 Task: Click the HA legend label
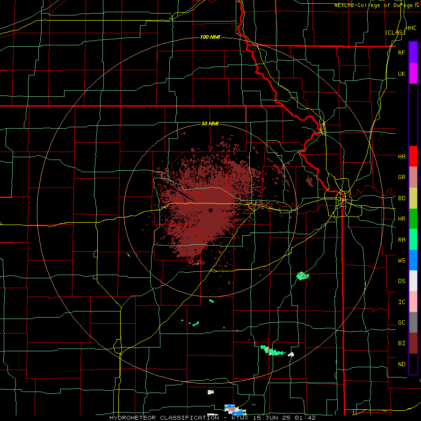(x=401, y=157)
